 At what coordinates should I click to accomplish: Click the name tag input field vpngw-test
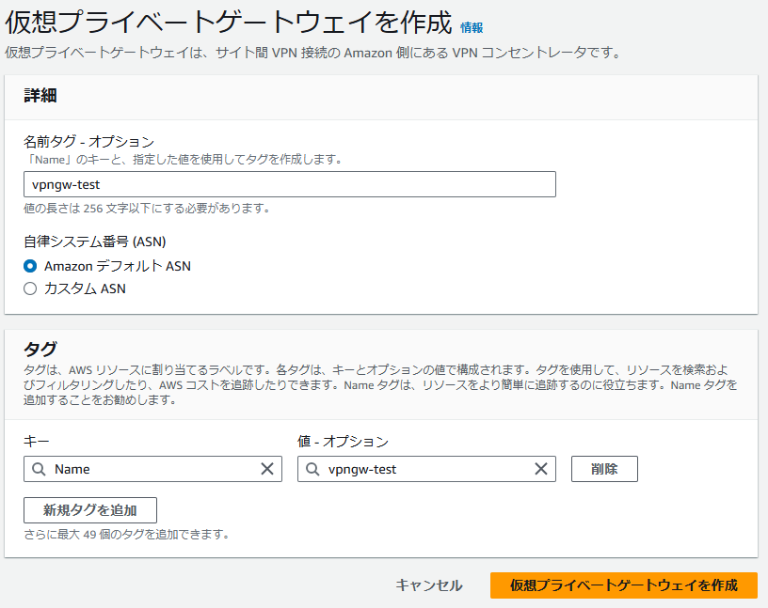(x=290, y=184)
